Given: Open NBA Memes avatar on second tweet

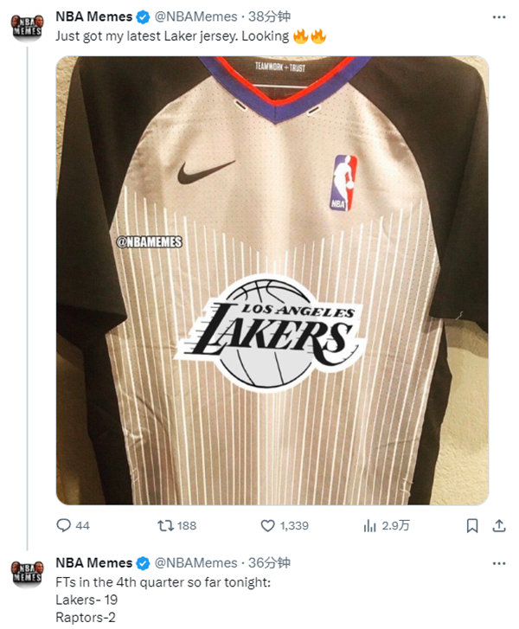Looking at the screenshot, I should (27, 570).
